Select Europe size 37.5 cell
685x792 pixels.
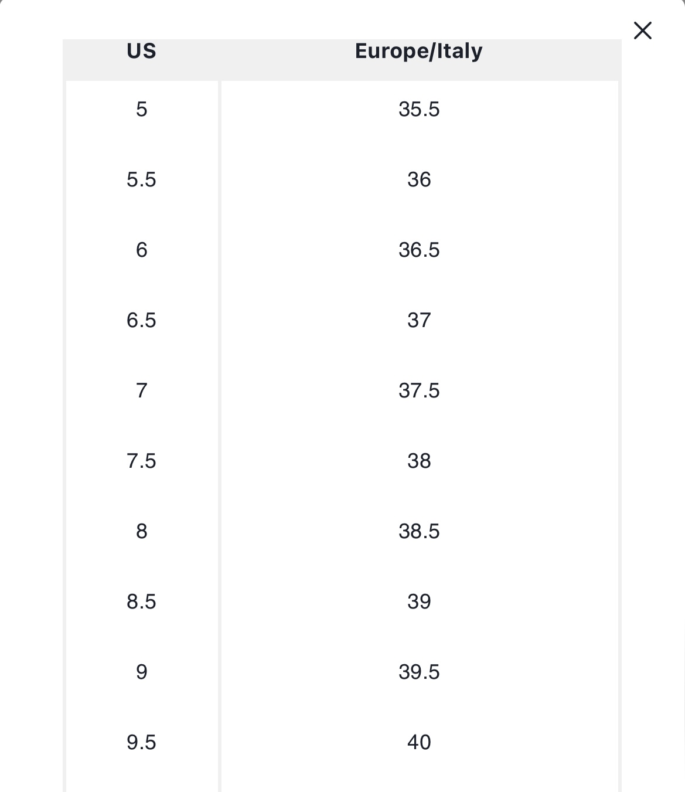click(420, 390)
